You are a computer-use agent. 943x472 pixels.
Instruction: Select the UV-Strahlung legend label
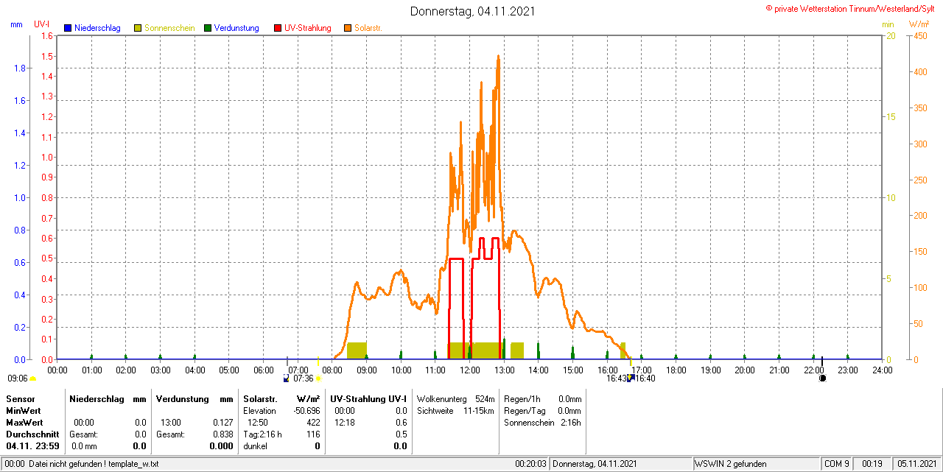point(307,28)
